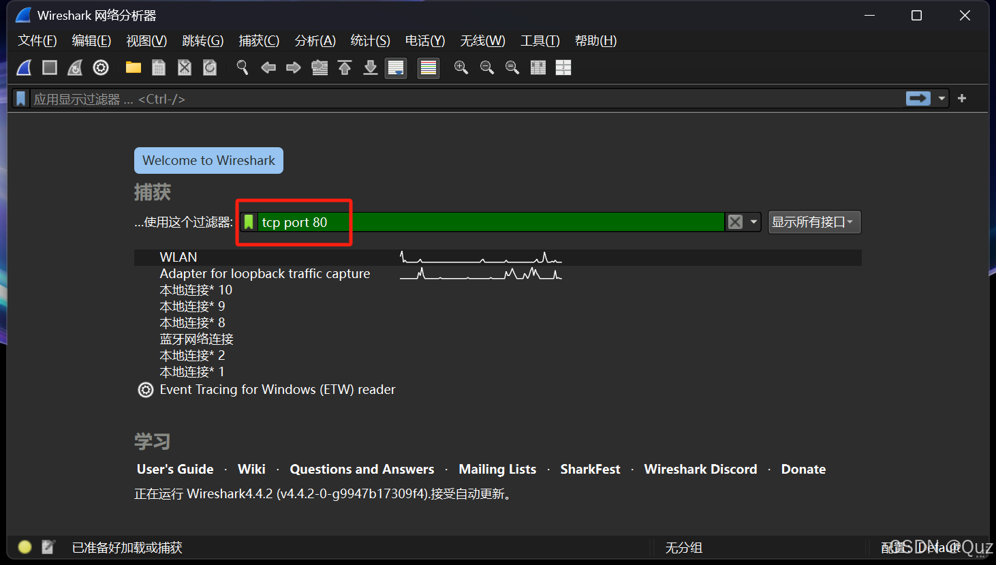Click the close capture file icon

pyautogui.click(x=185, y=67)
